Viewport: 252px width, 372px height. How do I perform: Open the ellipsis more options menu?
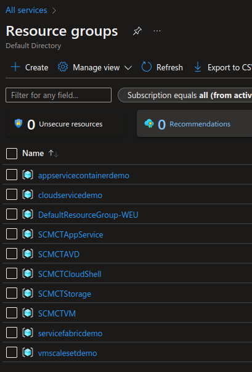[157, 31]
